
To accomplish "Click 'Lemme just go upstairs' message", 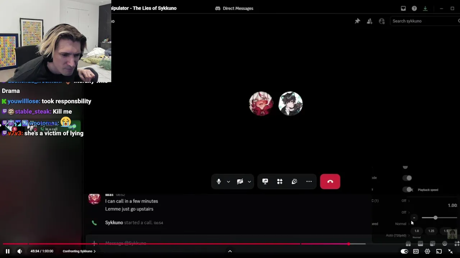I will click(x=129, y=209).
